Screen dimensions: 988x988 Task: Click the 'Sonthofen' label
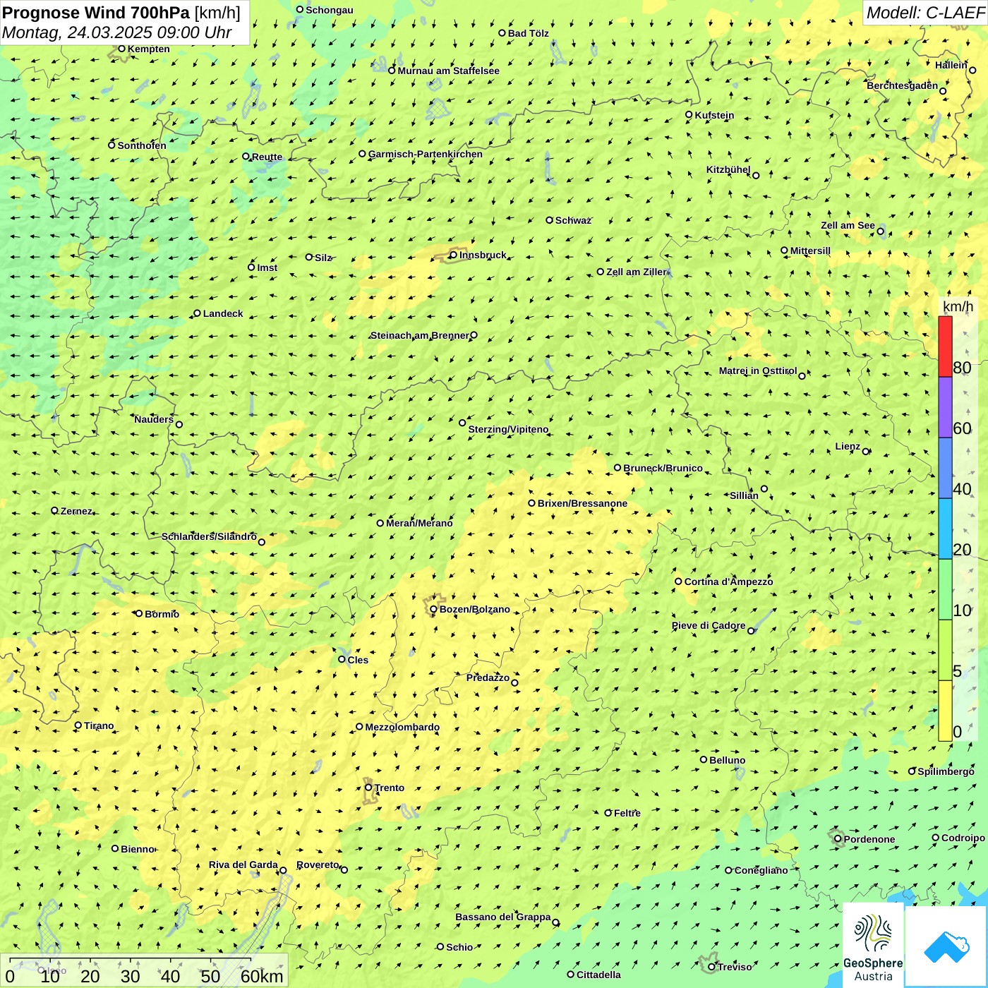click(142, 145)
